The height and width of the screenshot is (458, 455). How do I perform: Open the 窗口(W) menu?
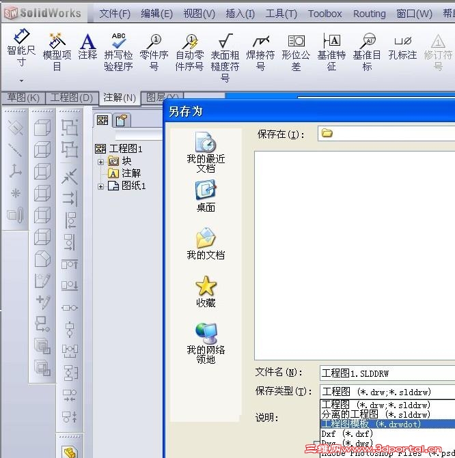(415, 14)
